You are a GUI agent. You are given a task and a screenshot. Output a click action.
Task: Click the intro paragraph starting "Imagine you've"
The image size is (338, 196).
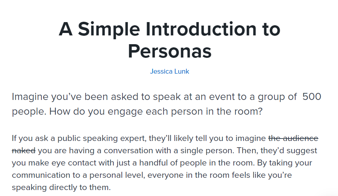tap(166, 104)
